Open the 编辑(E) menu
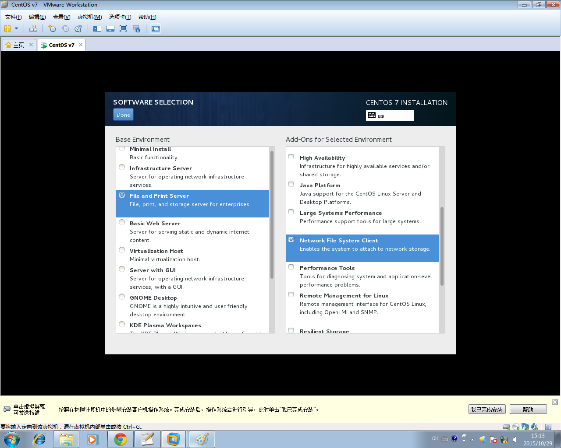Screen dimensions: 561x448 [x=37, y=17]
